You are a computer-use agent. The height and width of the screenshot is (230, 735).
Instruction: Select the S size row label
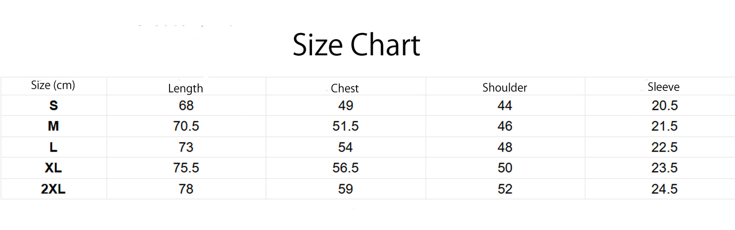click(x=53, y=105)
